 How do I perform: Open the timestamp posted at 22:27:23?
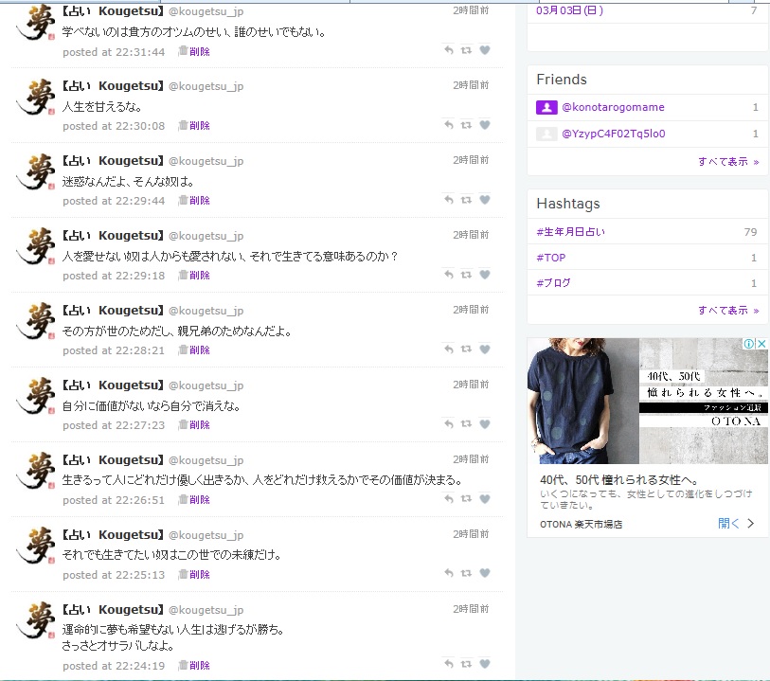[x=114, y=425]
